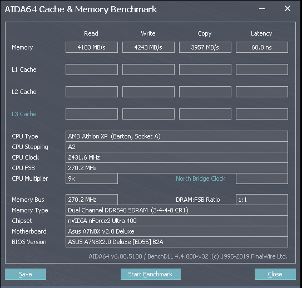This screenshot has height=288, width=302.
Task: Click the L3 Cache Latency field
Action: tap(262, 114)
